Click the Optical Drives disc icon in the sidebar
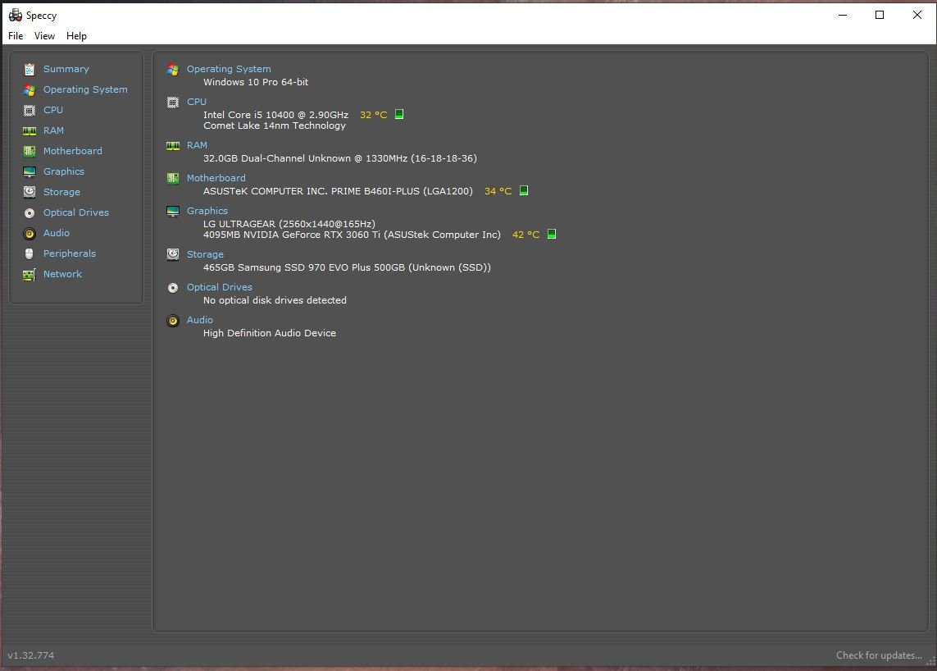 pyautogui.click(x=30, y=213)
